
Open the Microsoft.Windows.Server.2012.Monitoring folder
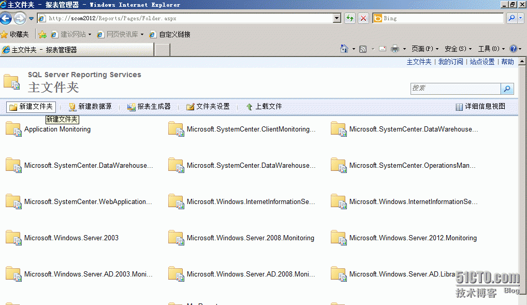coord(413,238)
